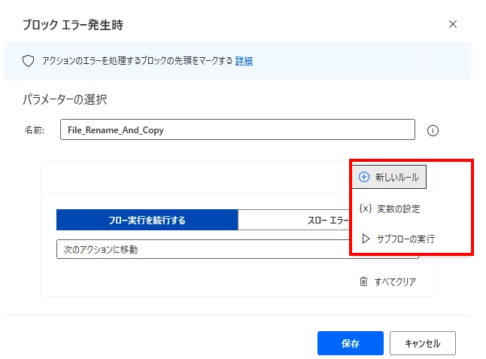Select the フロー実行を続行する option
This screenshot has width=486, height=359.
tap(147, 220)
